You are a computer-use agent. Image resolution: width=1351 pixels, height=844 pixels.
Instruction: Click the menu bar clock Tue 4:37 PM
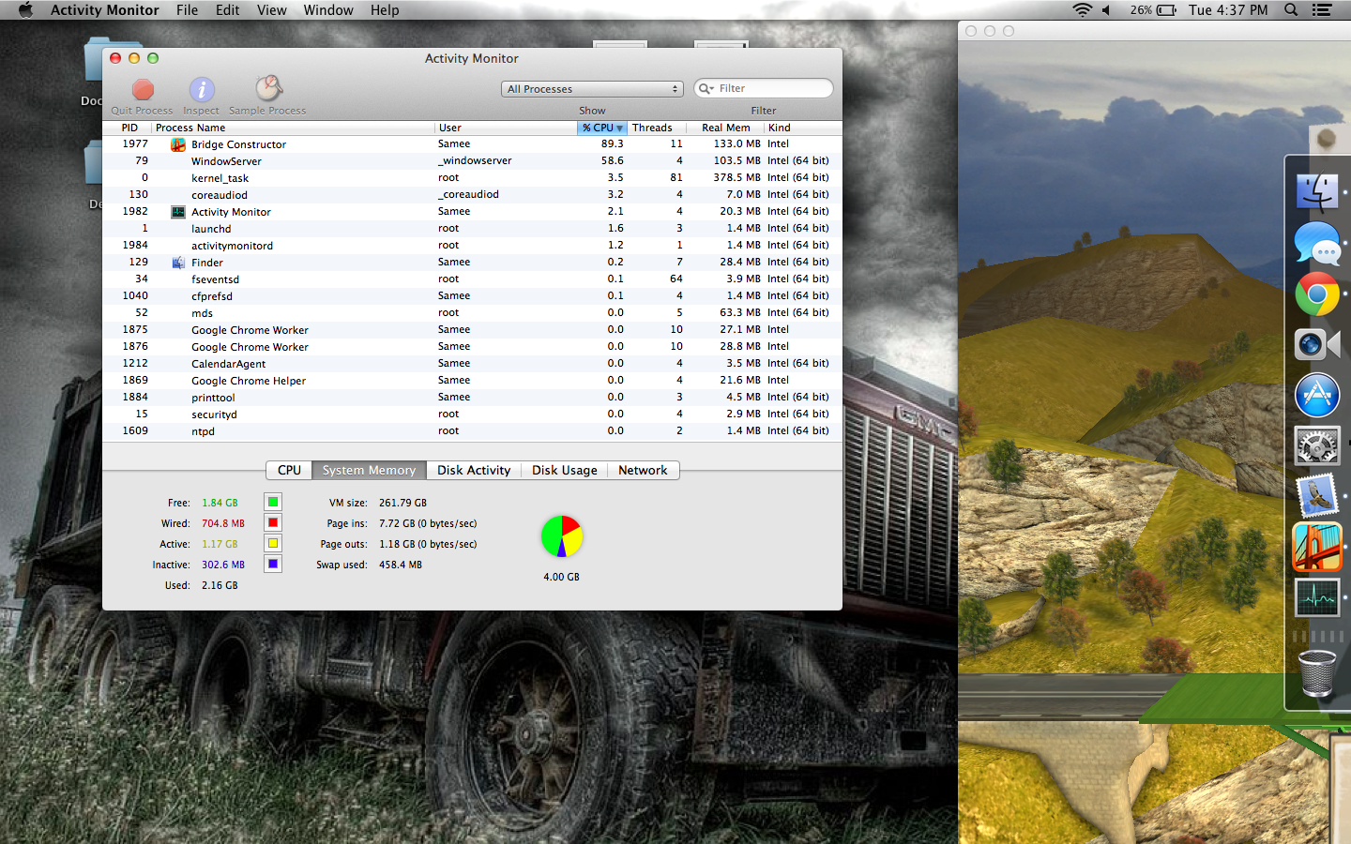(1228, 10)
